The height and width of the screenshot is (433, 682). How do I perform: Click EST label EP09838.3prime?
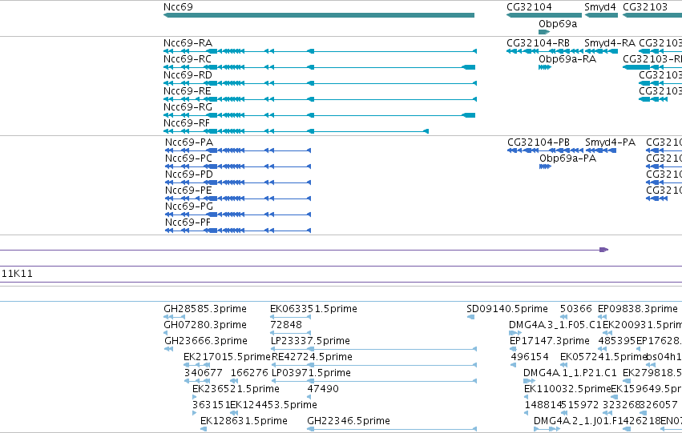point(638,309)
